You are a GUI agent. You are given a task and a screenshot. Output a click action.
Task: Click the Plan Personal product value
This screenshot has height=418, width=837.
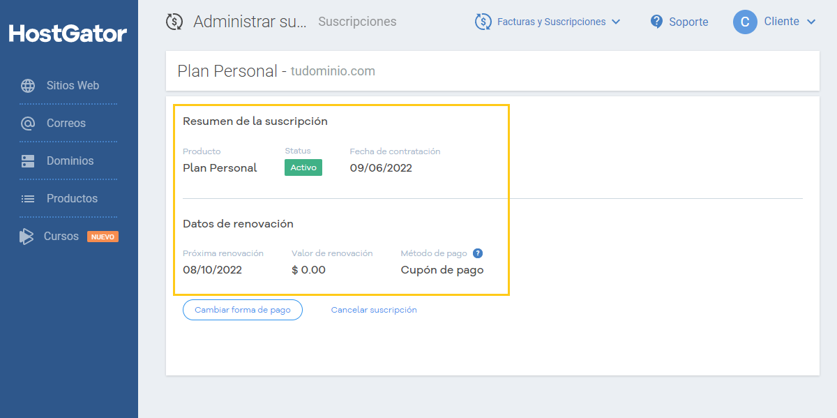[x=220, y=167]
